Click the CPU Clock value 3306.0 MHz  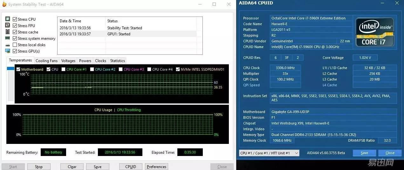pos(285,68)
